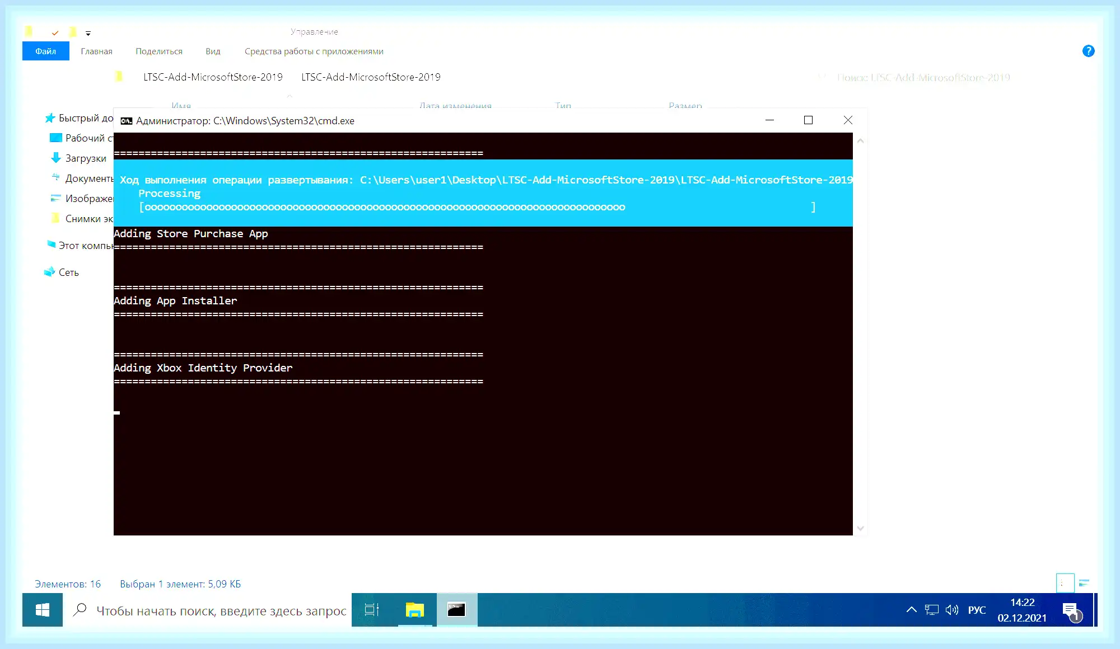Screen dimensions: 1120x649
Task: Click cmd scrollbar up arrow
Action: pos(861,141)
